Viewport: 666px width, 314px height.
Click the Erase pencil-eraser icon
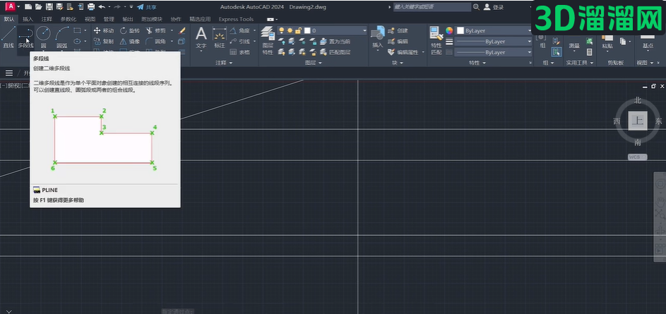[x=182, y=30]
